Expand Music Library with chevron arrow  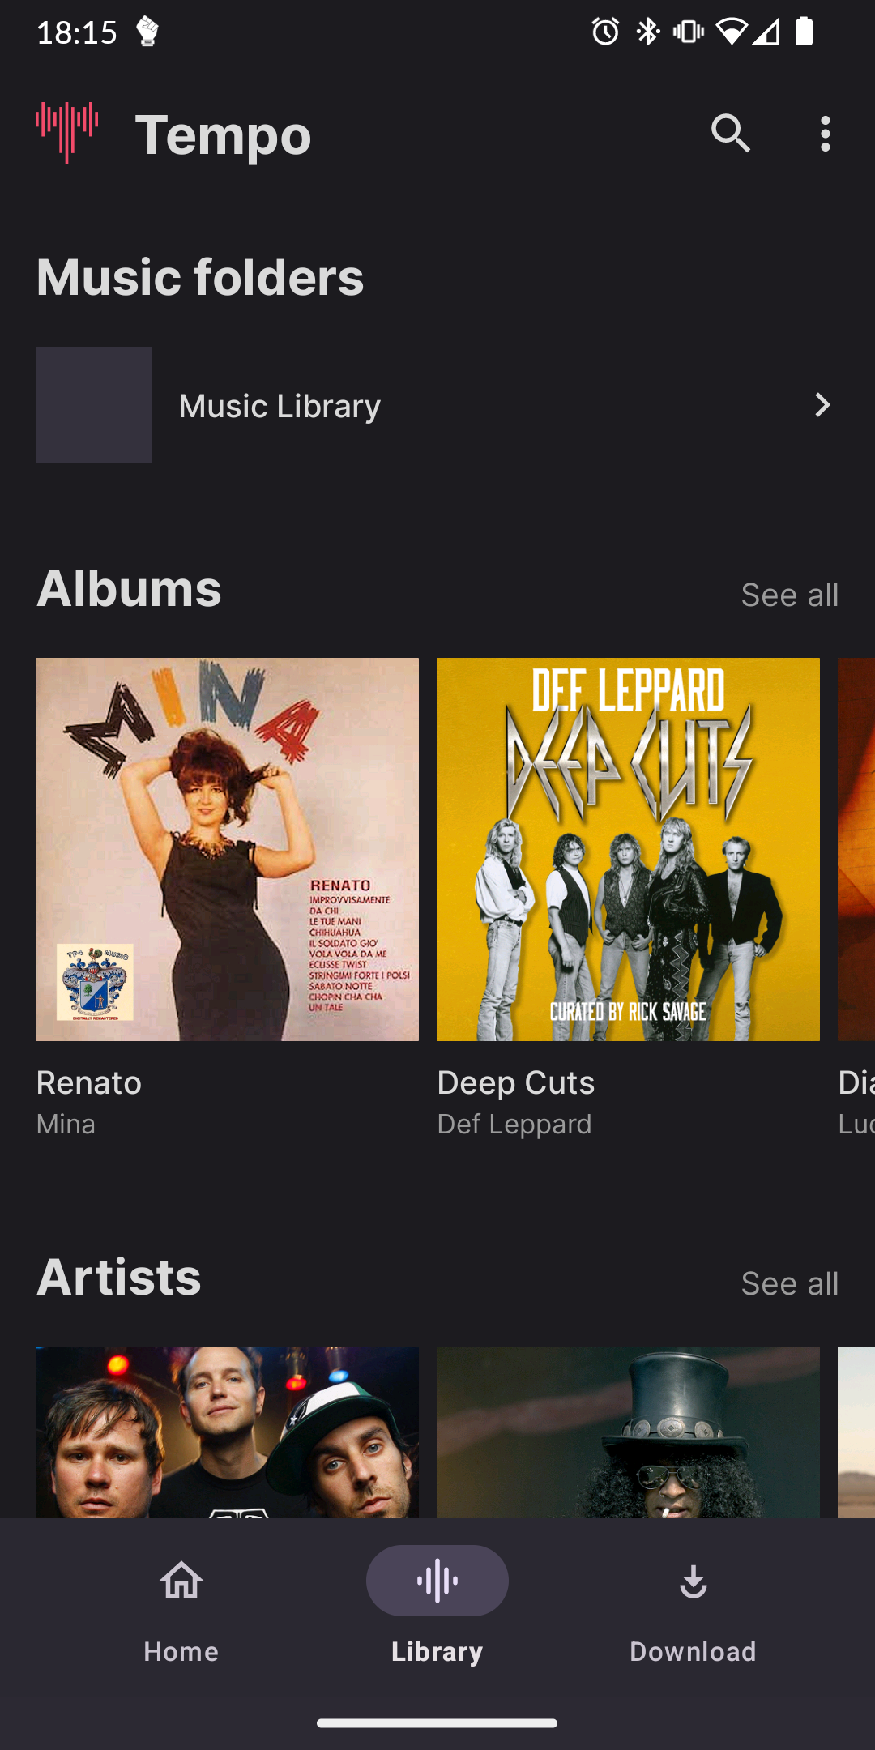point(822,405)
